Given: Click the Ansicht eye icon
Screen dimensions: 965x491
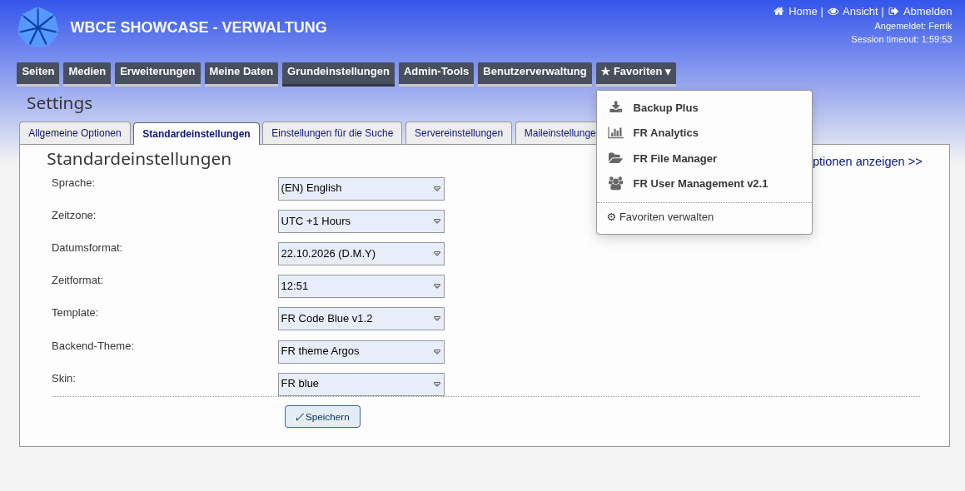Looking at the screenshot, I should point(833,11).
